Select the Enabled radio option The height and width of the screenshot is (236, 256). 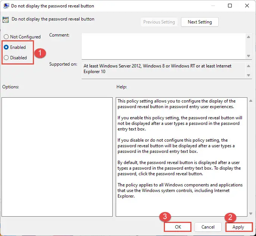click(6, 47)
